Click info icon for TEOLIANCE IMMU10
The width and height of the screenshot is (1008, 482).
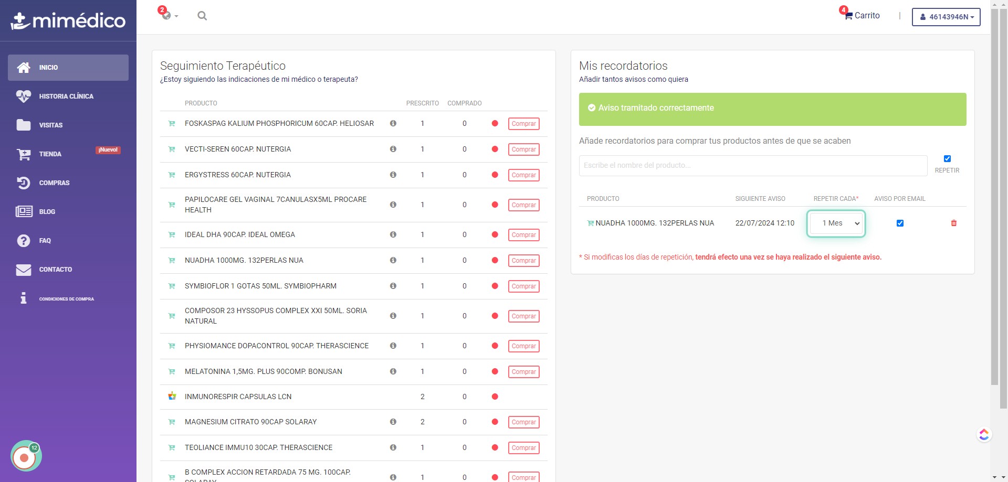pyautogui.click(x=393, y=447)
